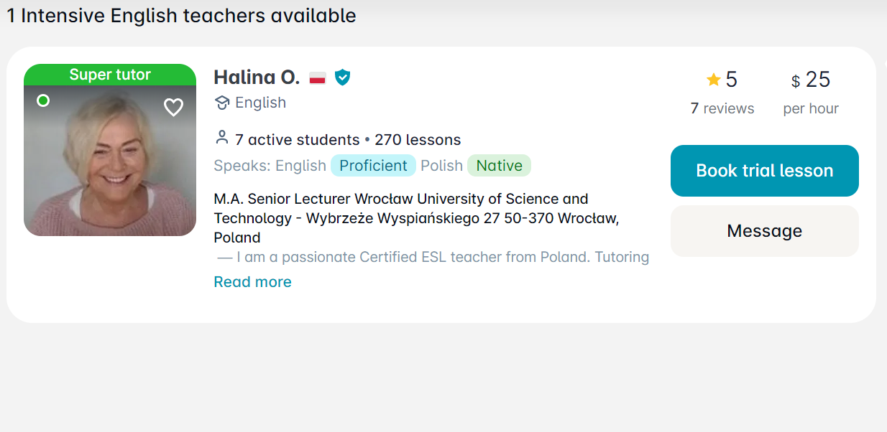Viewport: 887px width, 432px height.
Task: Click the Native language level badge
Action: pyautogui.click(x=499, y=166)
